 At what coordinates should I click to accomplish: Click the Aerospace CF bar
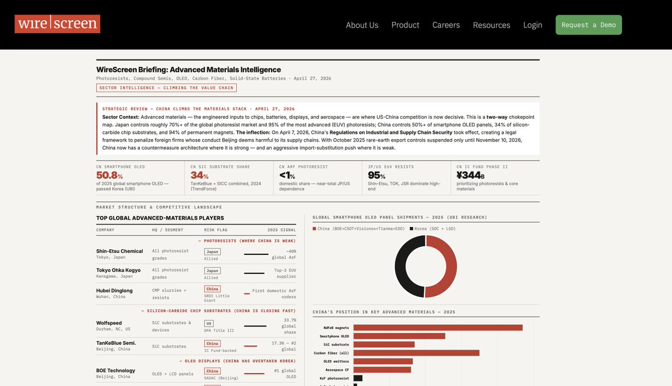pos(382,370)
